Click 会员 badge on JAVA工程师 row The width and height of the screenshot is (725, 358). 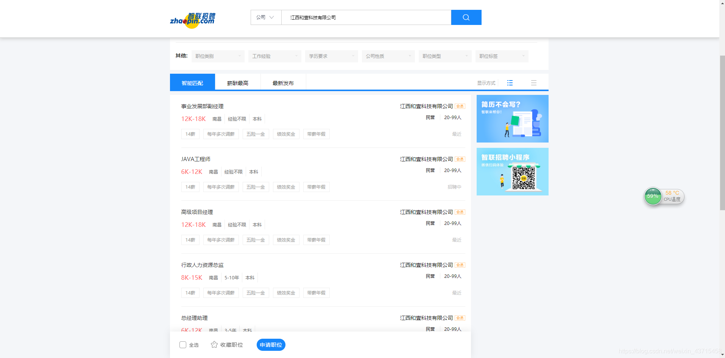tap(460, 159)
